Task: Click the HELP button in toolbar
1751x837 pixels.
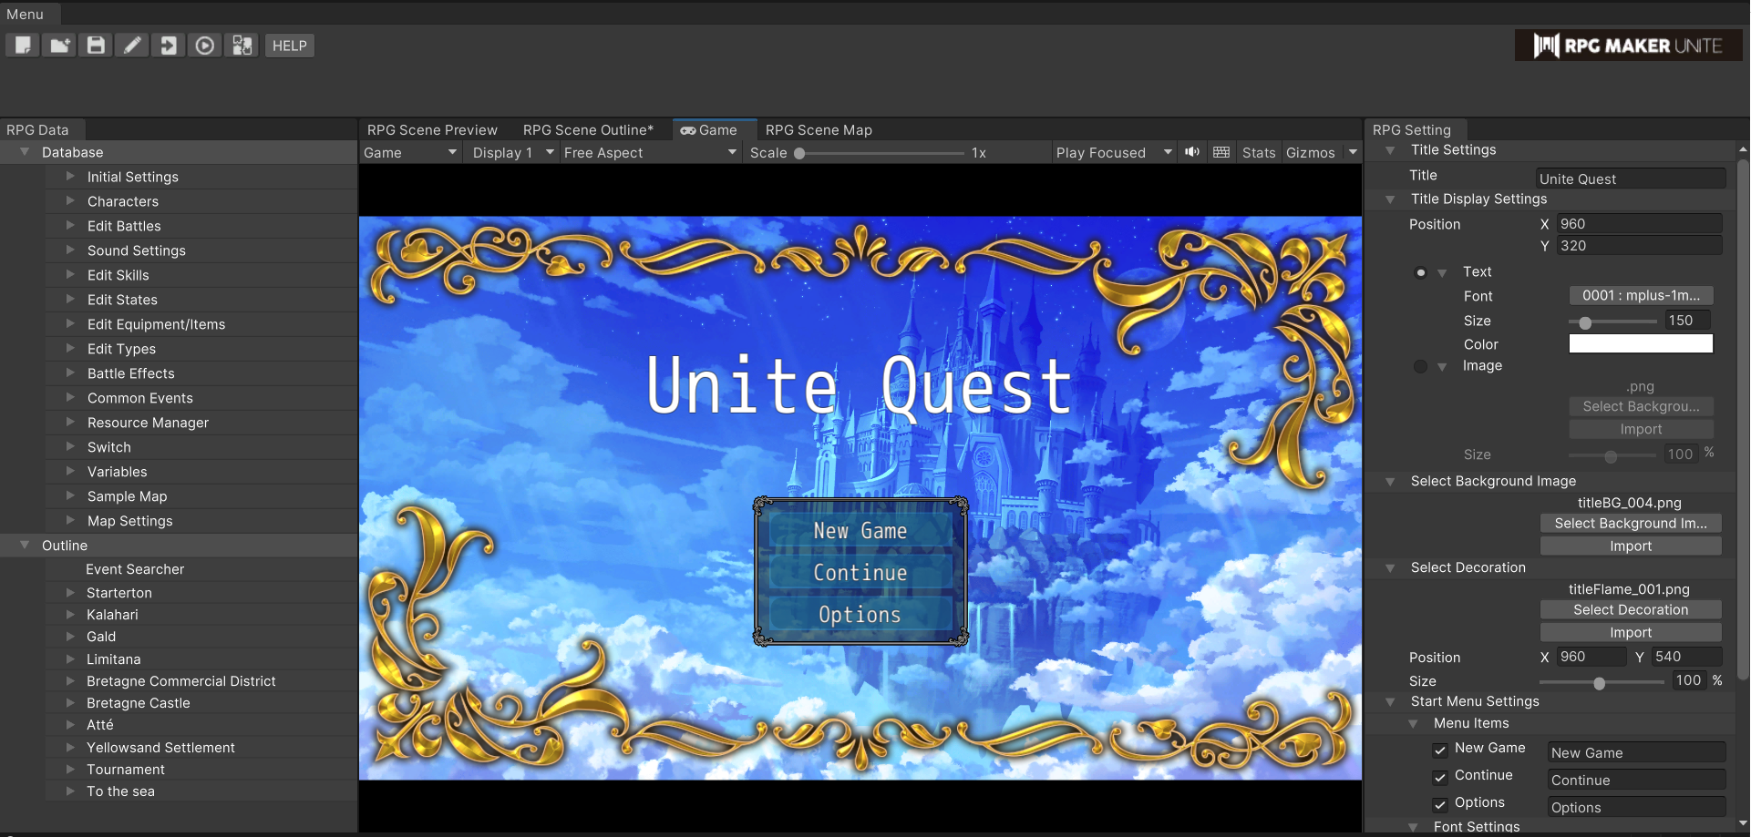Action: coord(290,46)
